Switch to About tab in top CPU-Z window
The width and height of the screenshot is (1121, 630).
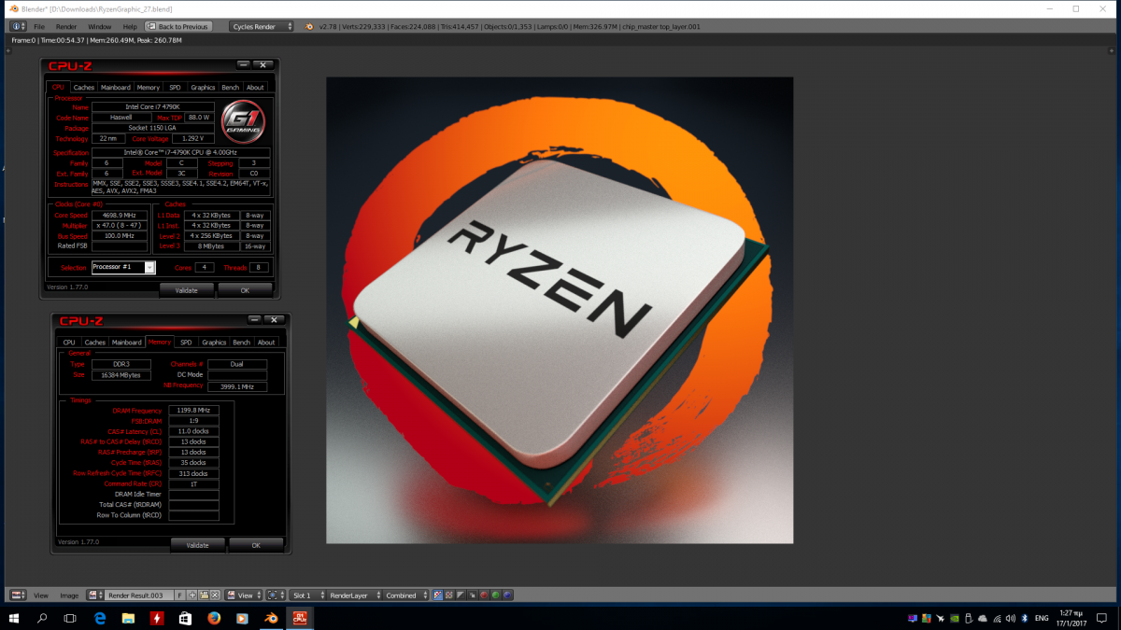255,88
